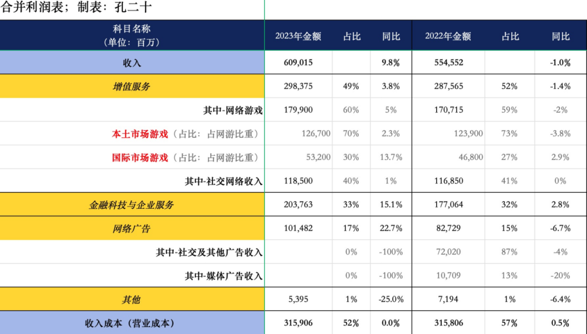This screenshot has height=334, width=587.
Task: Select the 49% share cell
Action: tap(351, 86)
